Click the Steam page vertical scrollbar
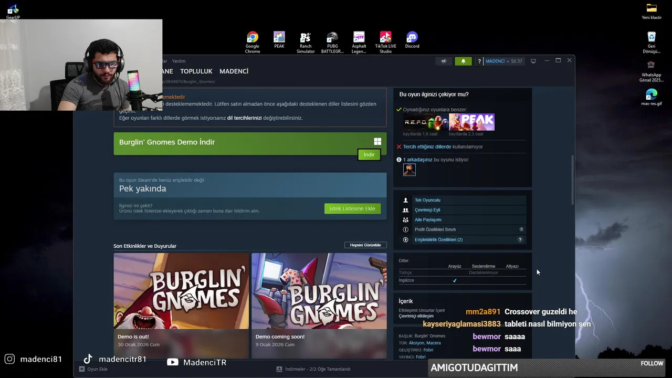The width and height of the screenshot is (672, 378). pyautogui.click(x=572, y=180)
